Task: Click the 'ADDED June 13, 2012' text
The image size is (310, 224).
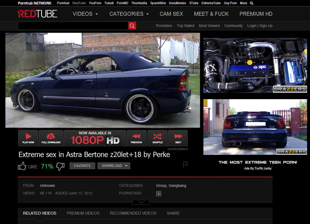Action: [74, 193]
